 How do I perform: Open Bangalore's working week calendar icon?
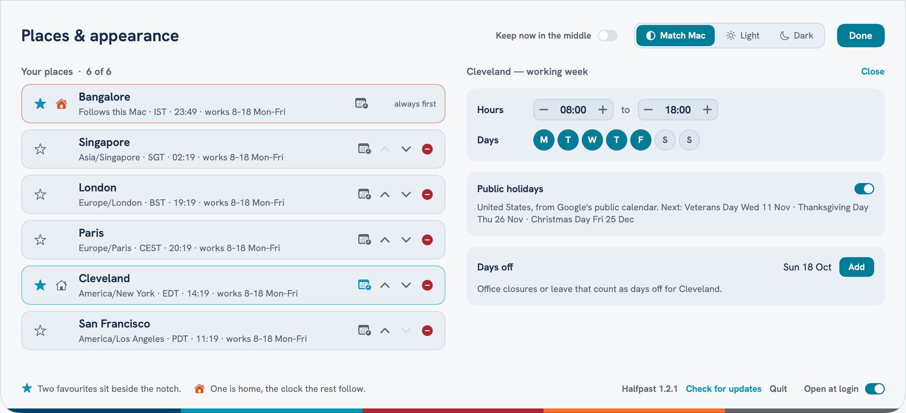pos(361,103)
